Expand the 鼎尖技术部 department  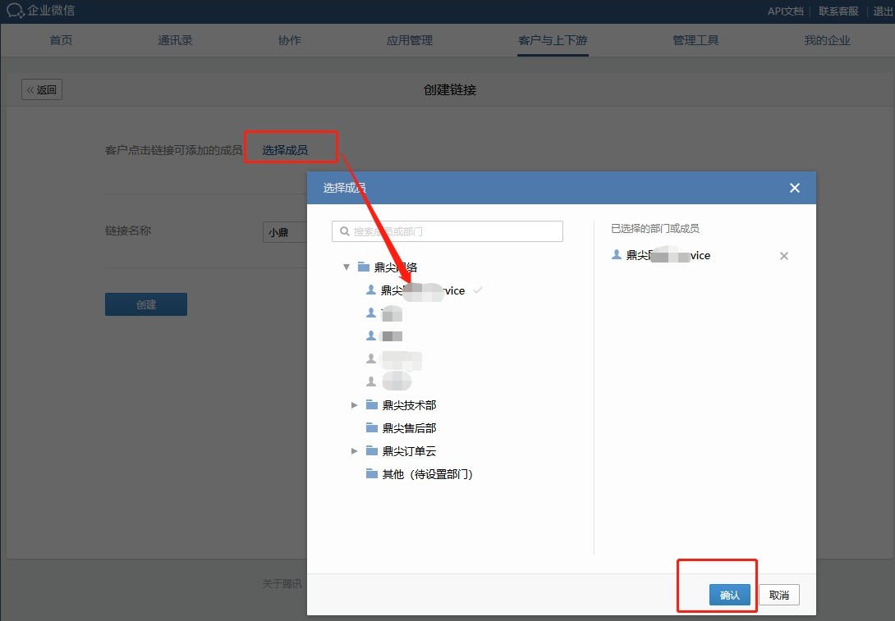point(354,405)
